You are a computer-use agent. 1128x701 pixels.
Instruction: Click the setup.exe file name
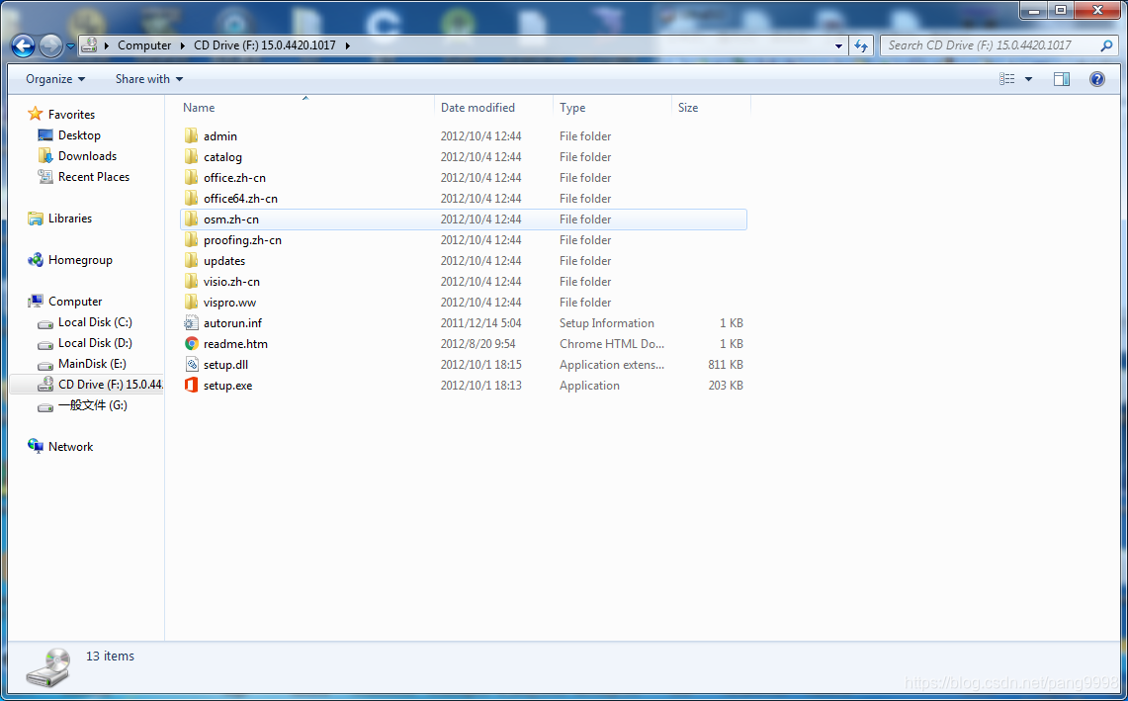tap(227, 386)
